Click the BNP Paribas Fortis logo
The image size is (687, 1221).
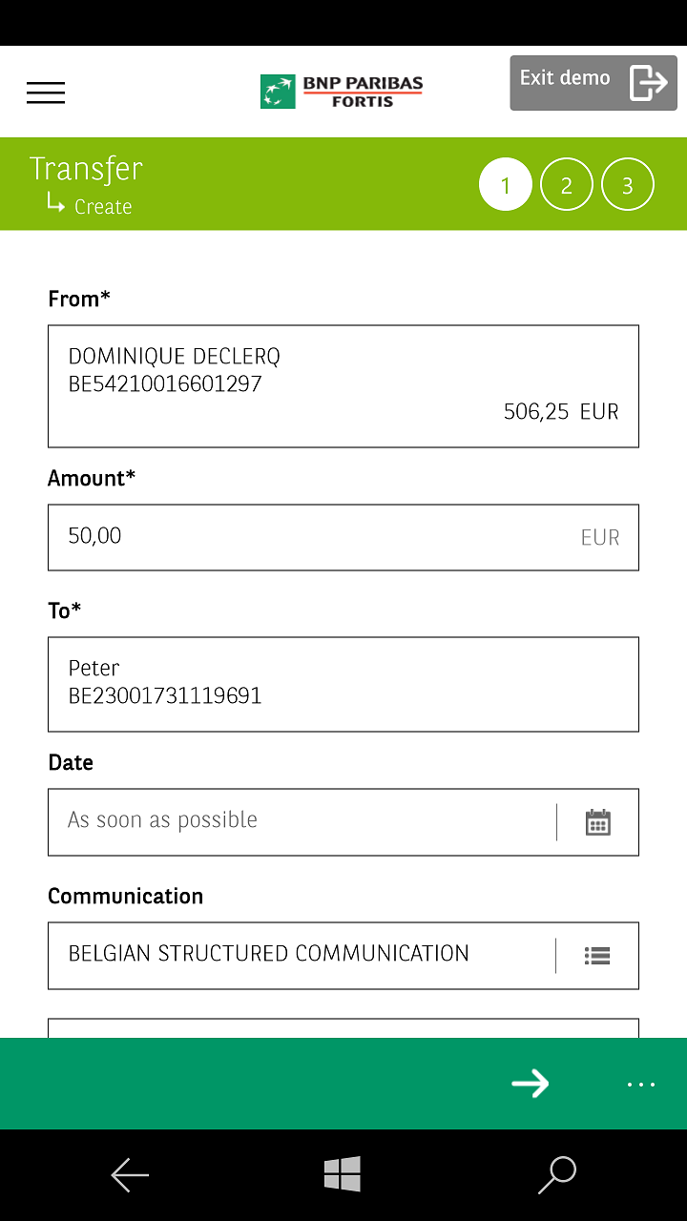point(342,92)
